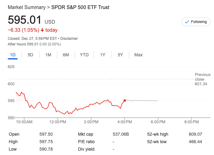The height and width of the screenshot is (155, 214).
Task: Click the red closing dot on chart
Action: click(x=125, y=101)
